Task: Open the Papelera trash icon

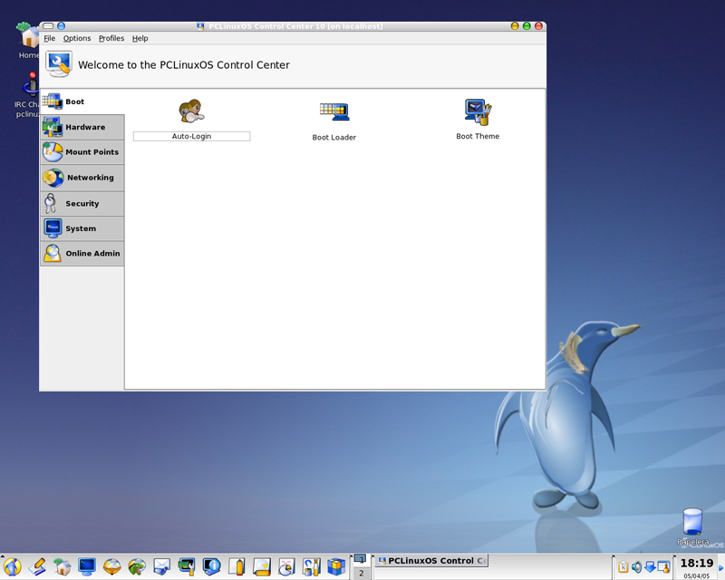Action: click(692, 527)
